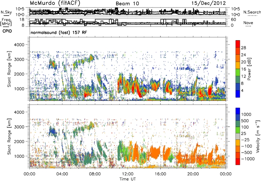Click 'Slant Range [km]' label of power panel
The image size is (261, 181).
(x=9, y=69)
